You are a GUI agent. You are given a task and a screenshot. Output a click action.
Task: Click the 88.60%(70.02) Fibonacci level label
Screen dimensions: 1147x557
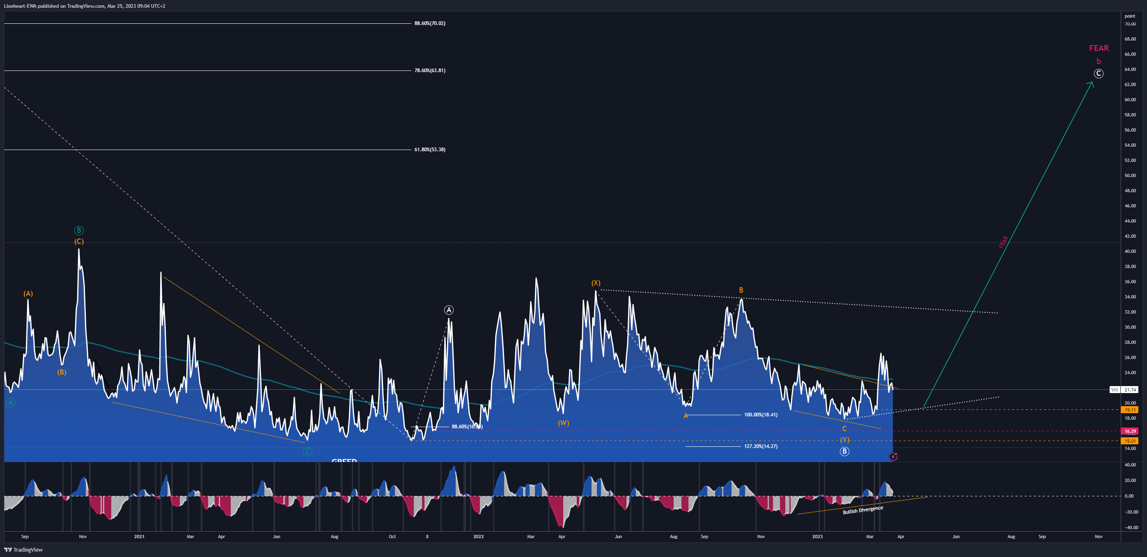(430, 23)
